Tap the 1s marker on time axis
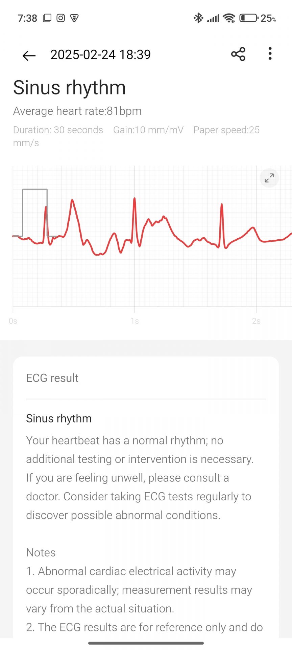The width and height of the screenshot is (292, 650). 135,321
